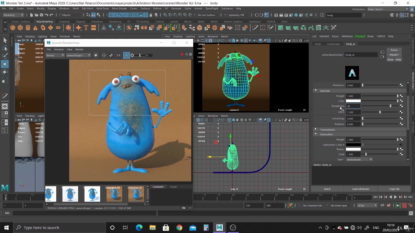Create a polygon torus from the shelf
Viewport: 415px width, 233px height.
coord(43,27)
